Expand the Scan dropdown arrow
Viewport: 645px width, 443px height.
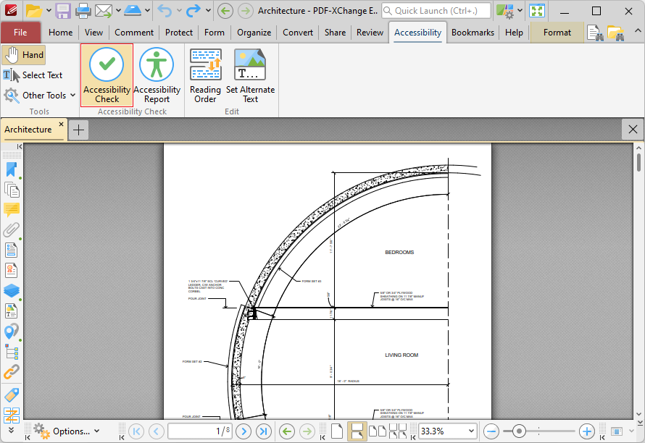(147, 11)
